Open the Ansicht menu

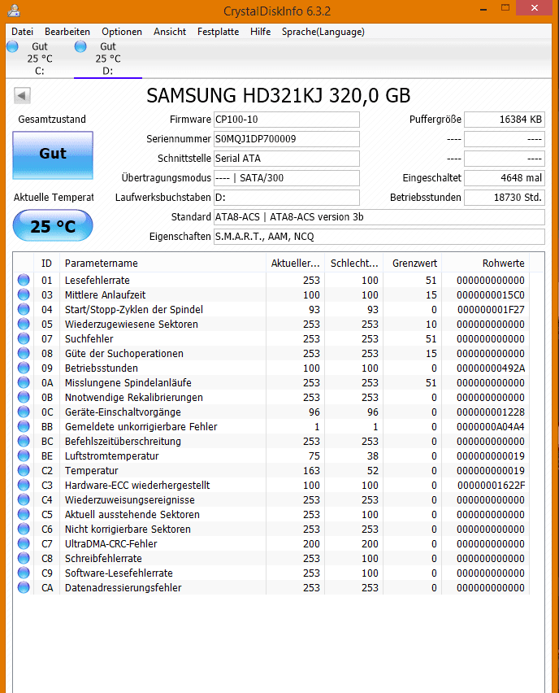pos(170,32)
